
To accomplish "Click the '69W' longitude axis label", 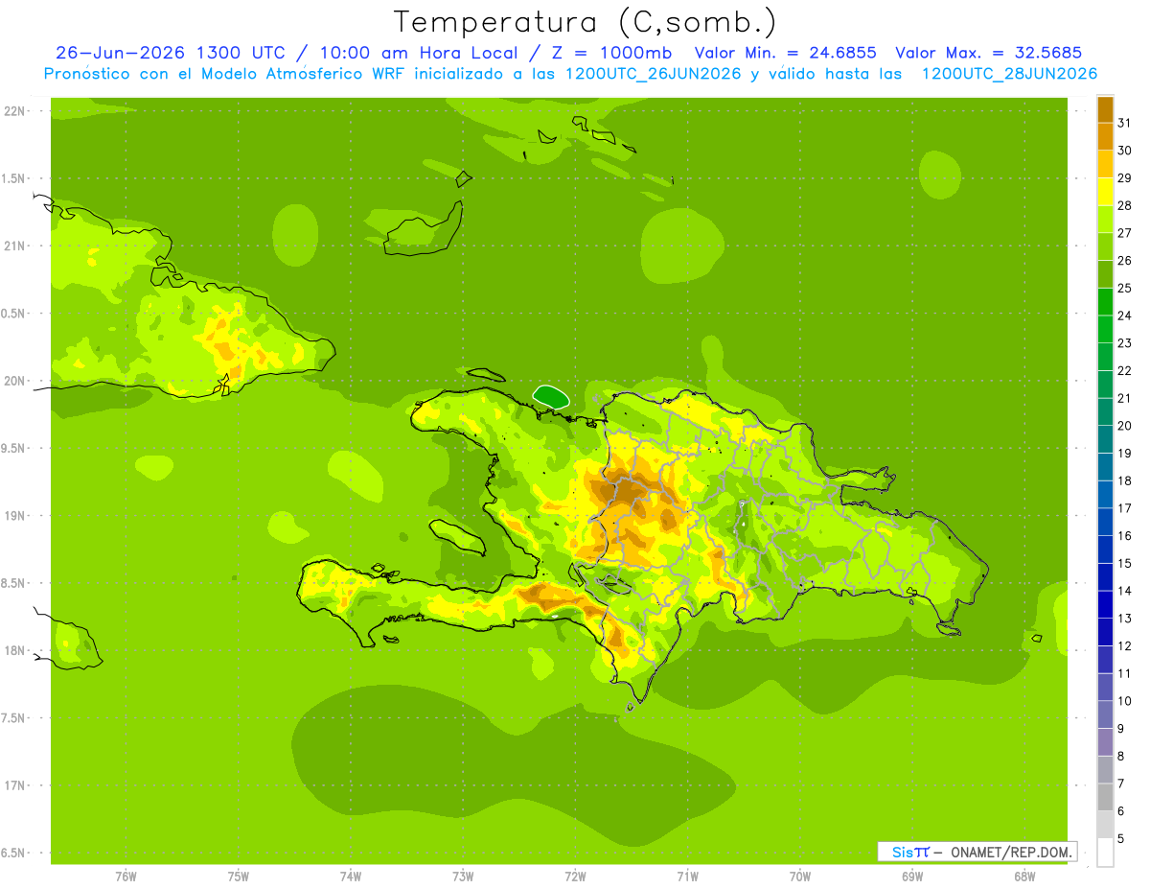I will tap(912, 877).
